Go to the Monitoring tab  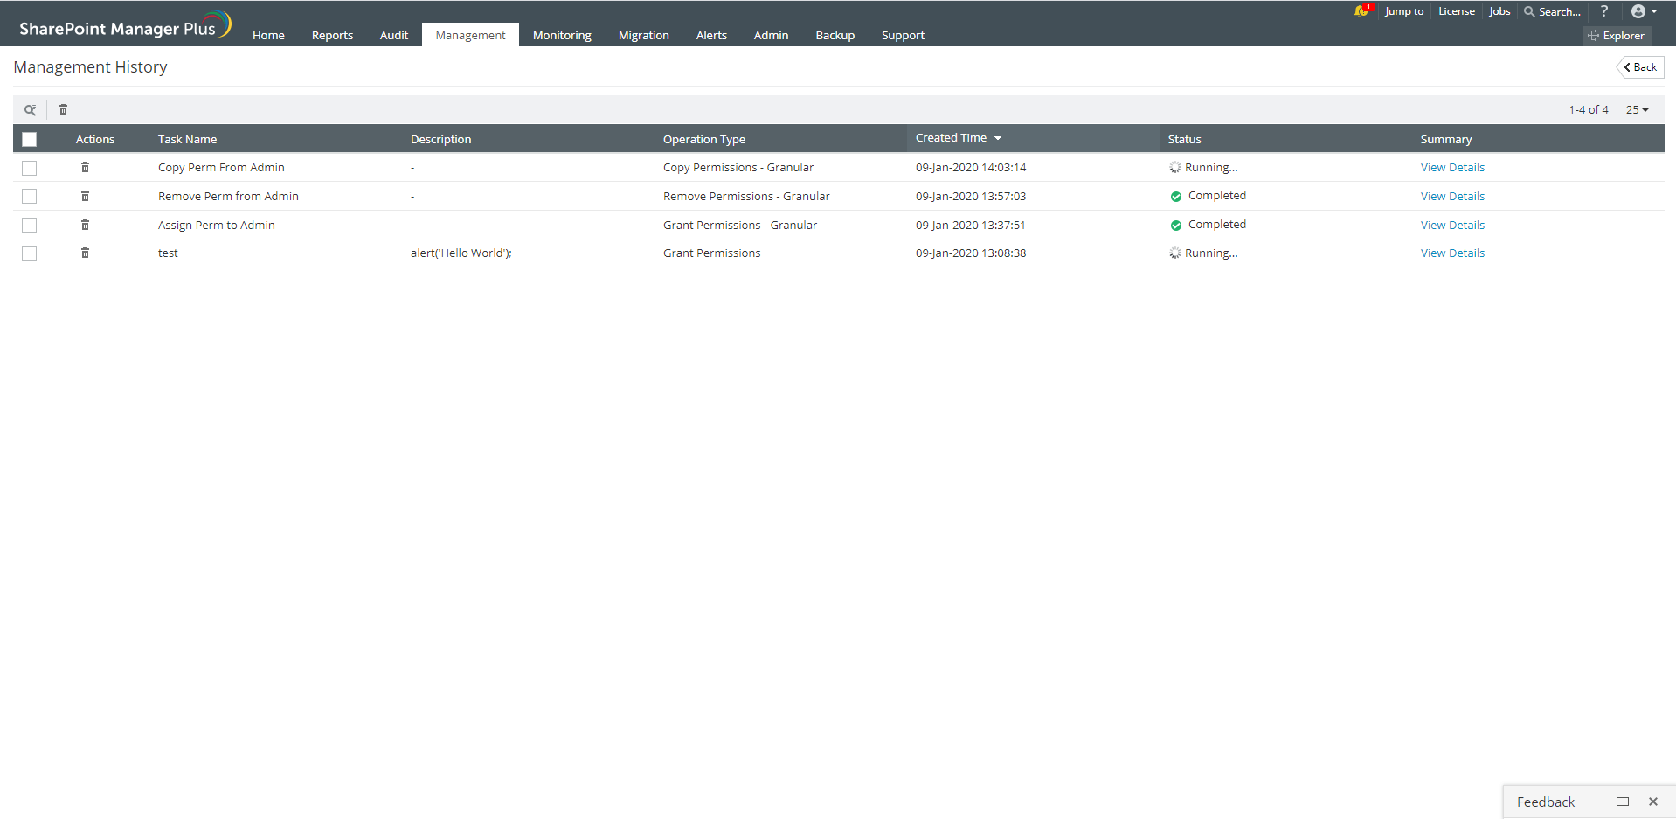coord(562,35)
